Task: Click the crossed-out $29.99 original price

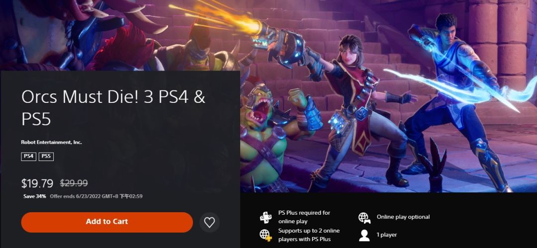Action: point(74,183)
